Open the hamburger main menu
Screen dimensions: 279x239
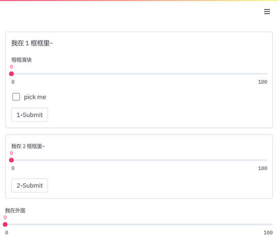(267, 12)
